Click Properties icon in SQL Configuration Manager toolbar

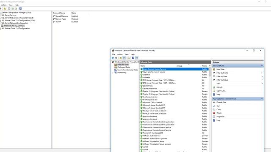9,8
